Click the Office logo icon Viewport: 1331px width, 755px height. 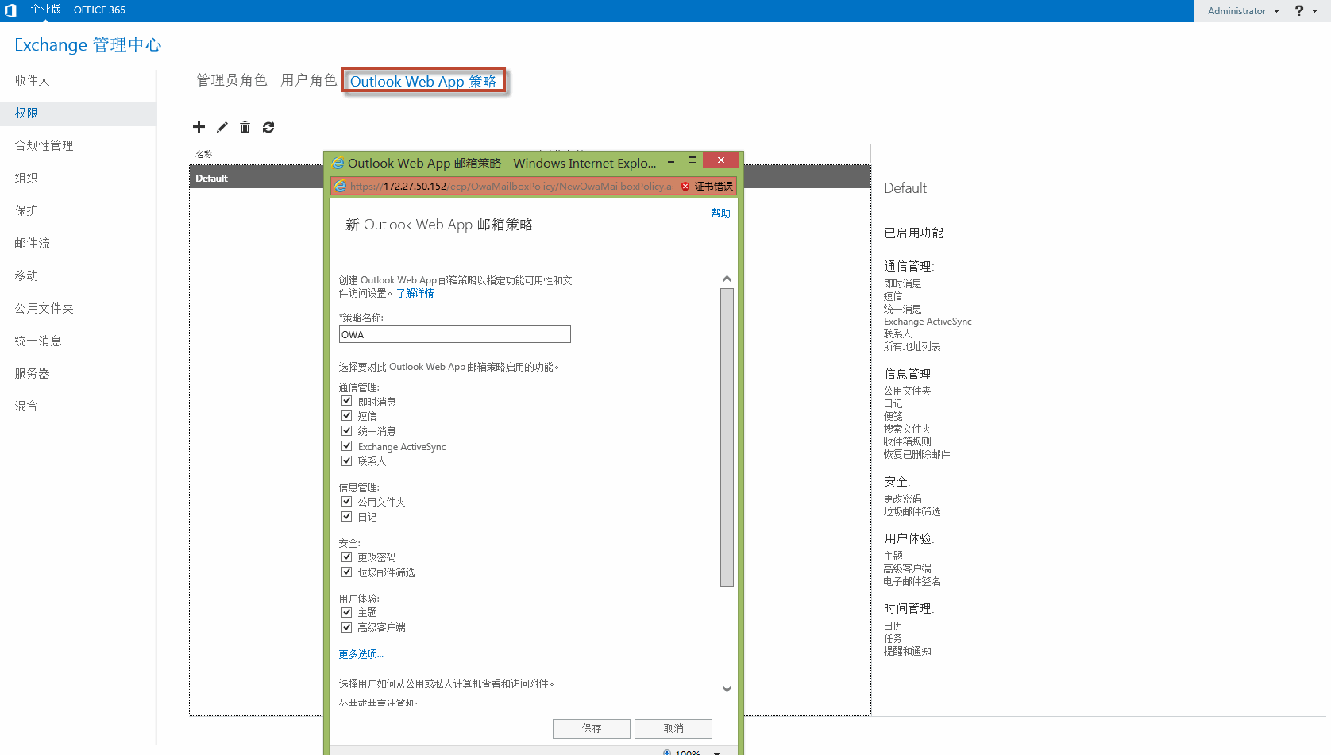(10, 10)
